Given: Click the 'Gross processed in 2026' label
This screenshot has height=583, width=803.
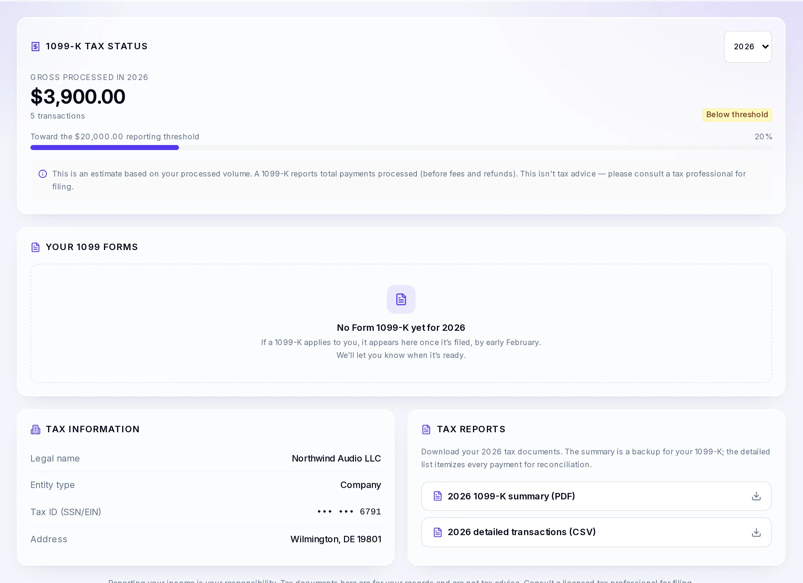Looking at the screenshot, I should pos(89,78).
